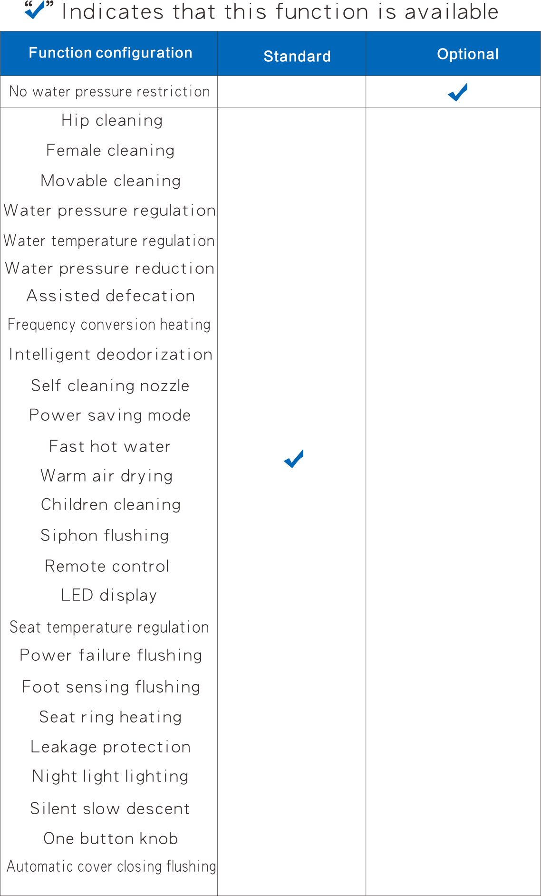This screenshot has width=541, height=896.
Task: Click the 'LED display' entry
Action: coord(109,595)
